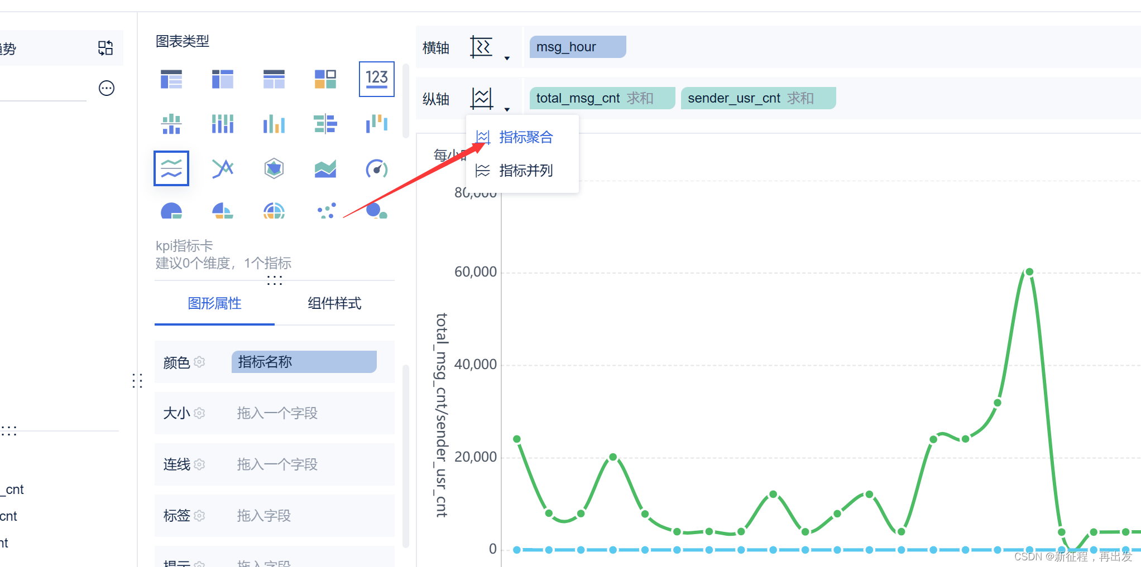Screen dimensions: 1141x567
Task: Open color settings gear next to 颜色
Action: pos(200,362)
